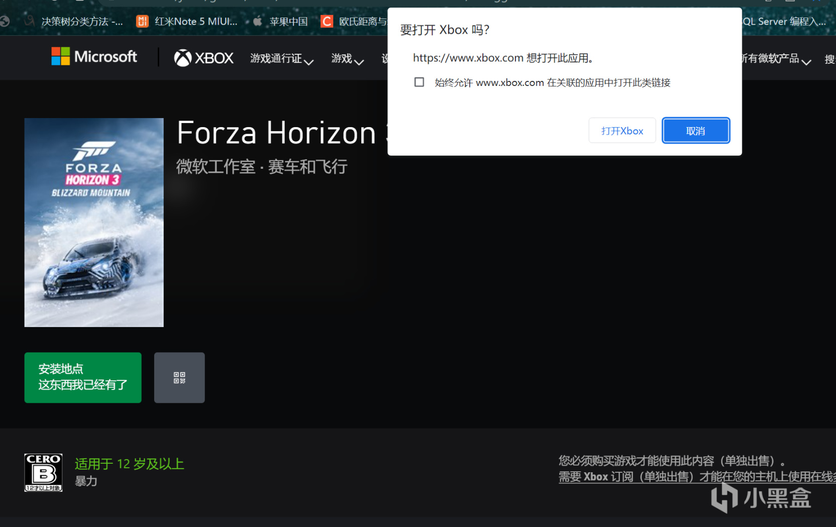Screen dimensions: 836x527
Task: Open the 决策树分类方法 bookmark
Action: click(74, 21)
